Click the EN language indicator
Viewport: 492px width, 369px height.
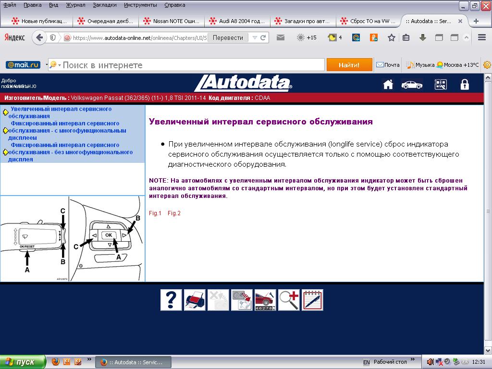click(366, 362)
